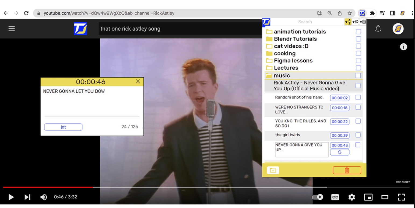Image resolution: width=415 pixels, height=208 pixels.
Task: Check the music folder checkbox
Action: tap(358, 75)
